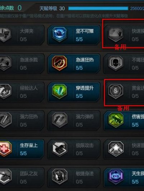Select the green gun 伤害提升 icon
Screen dimensions: 144x191
click(x=116, y=120)
